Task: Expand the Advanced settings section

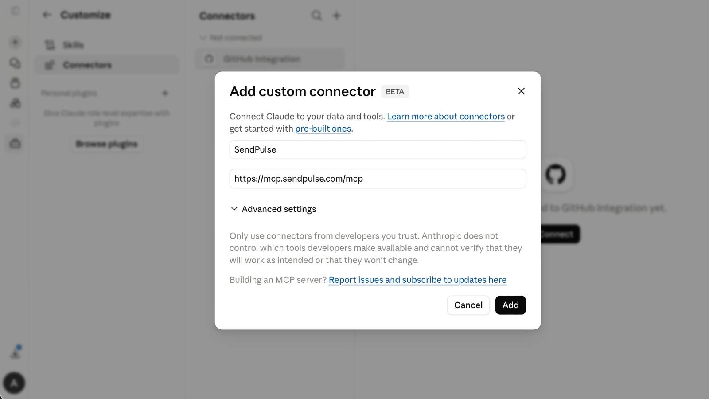Action: (x=273, y=209)
